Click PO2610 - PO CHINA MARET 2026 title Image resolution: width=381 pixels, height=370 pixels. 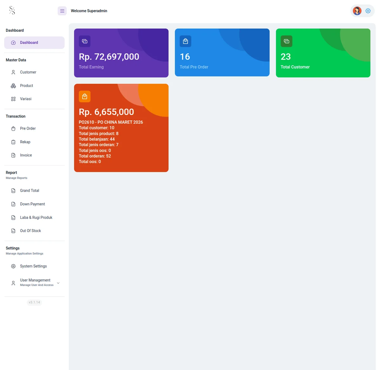coord(111,122)
